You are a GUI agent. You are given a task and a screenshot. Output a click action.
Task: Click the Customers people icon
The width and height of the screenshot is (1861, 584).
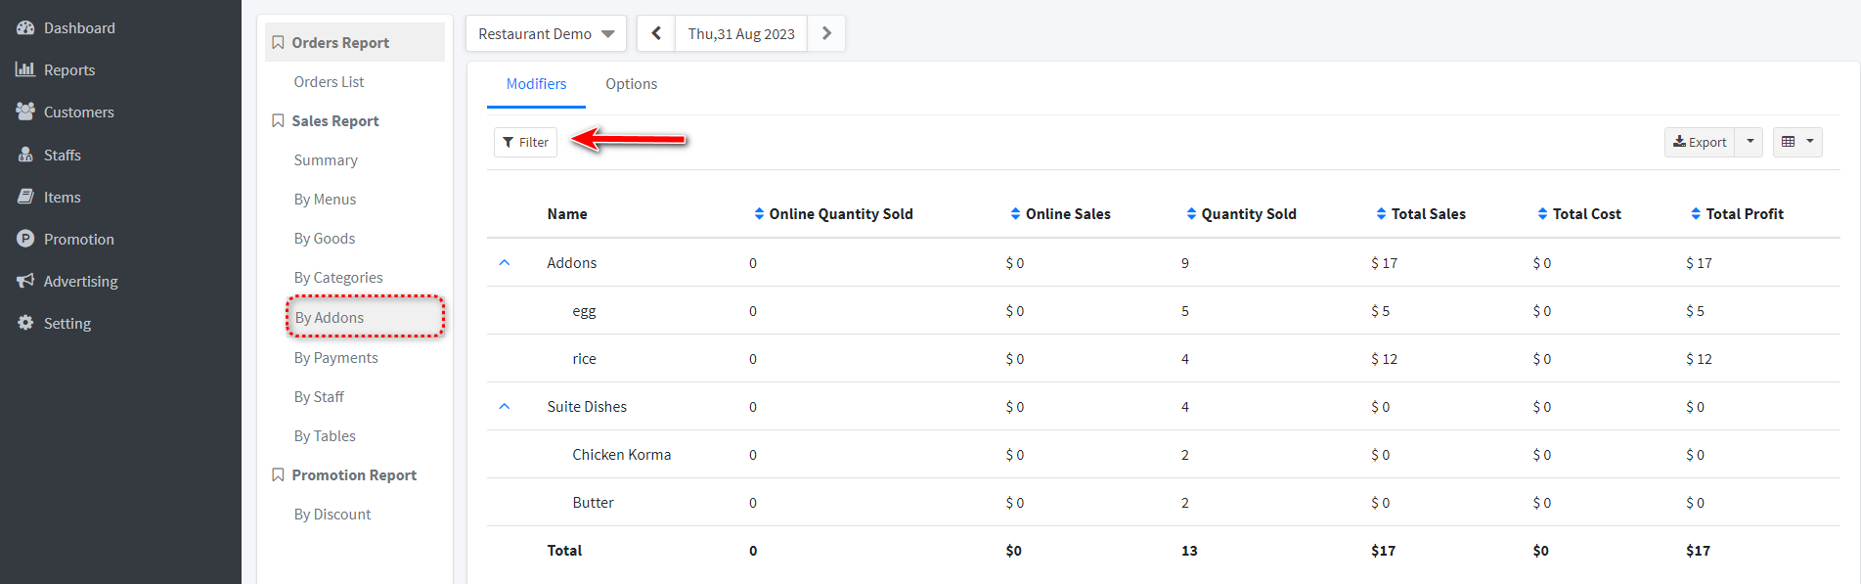coord(25,112)
